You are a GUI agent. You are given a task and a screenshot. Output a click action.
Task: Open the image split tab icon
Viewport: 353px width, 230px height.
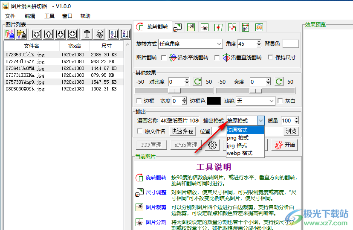click(x=205, y=27)
